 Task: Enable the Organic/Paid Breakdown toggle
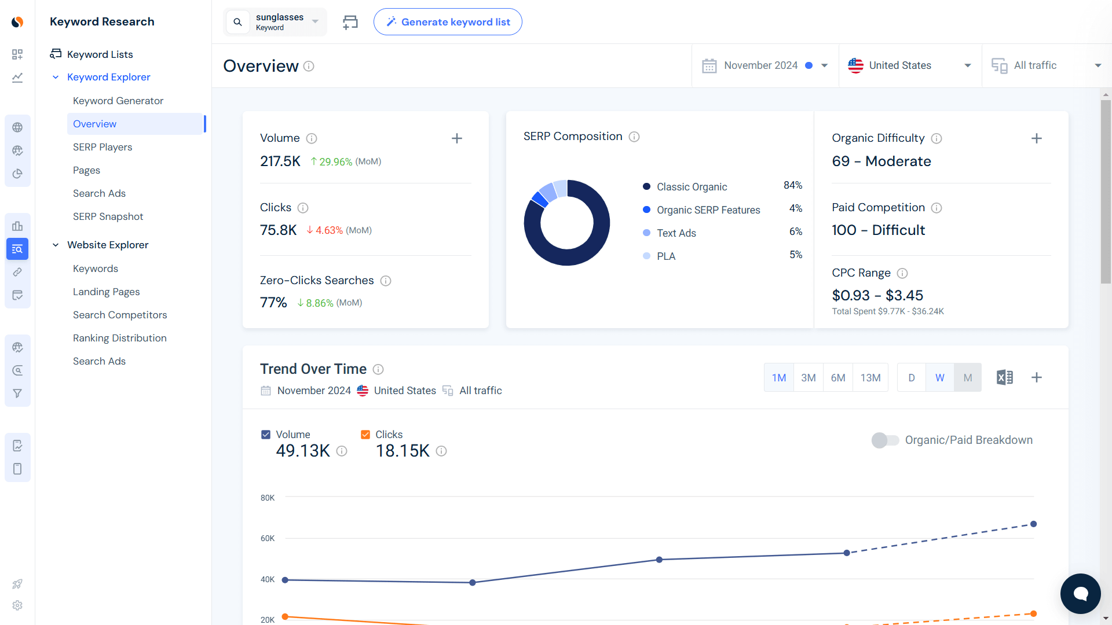886,440
